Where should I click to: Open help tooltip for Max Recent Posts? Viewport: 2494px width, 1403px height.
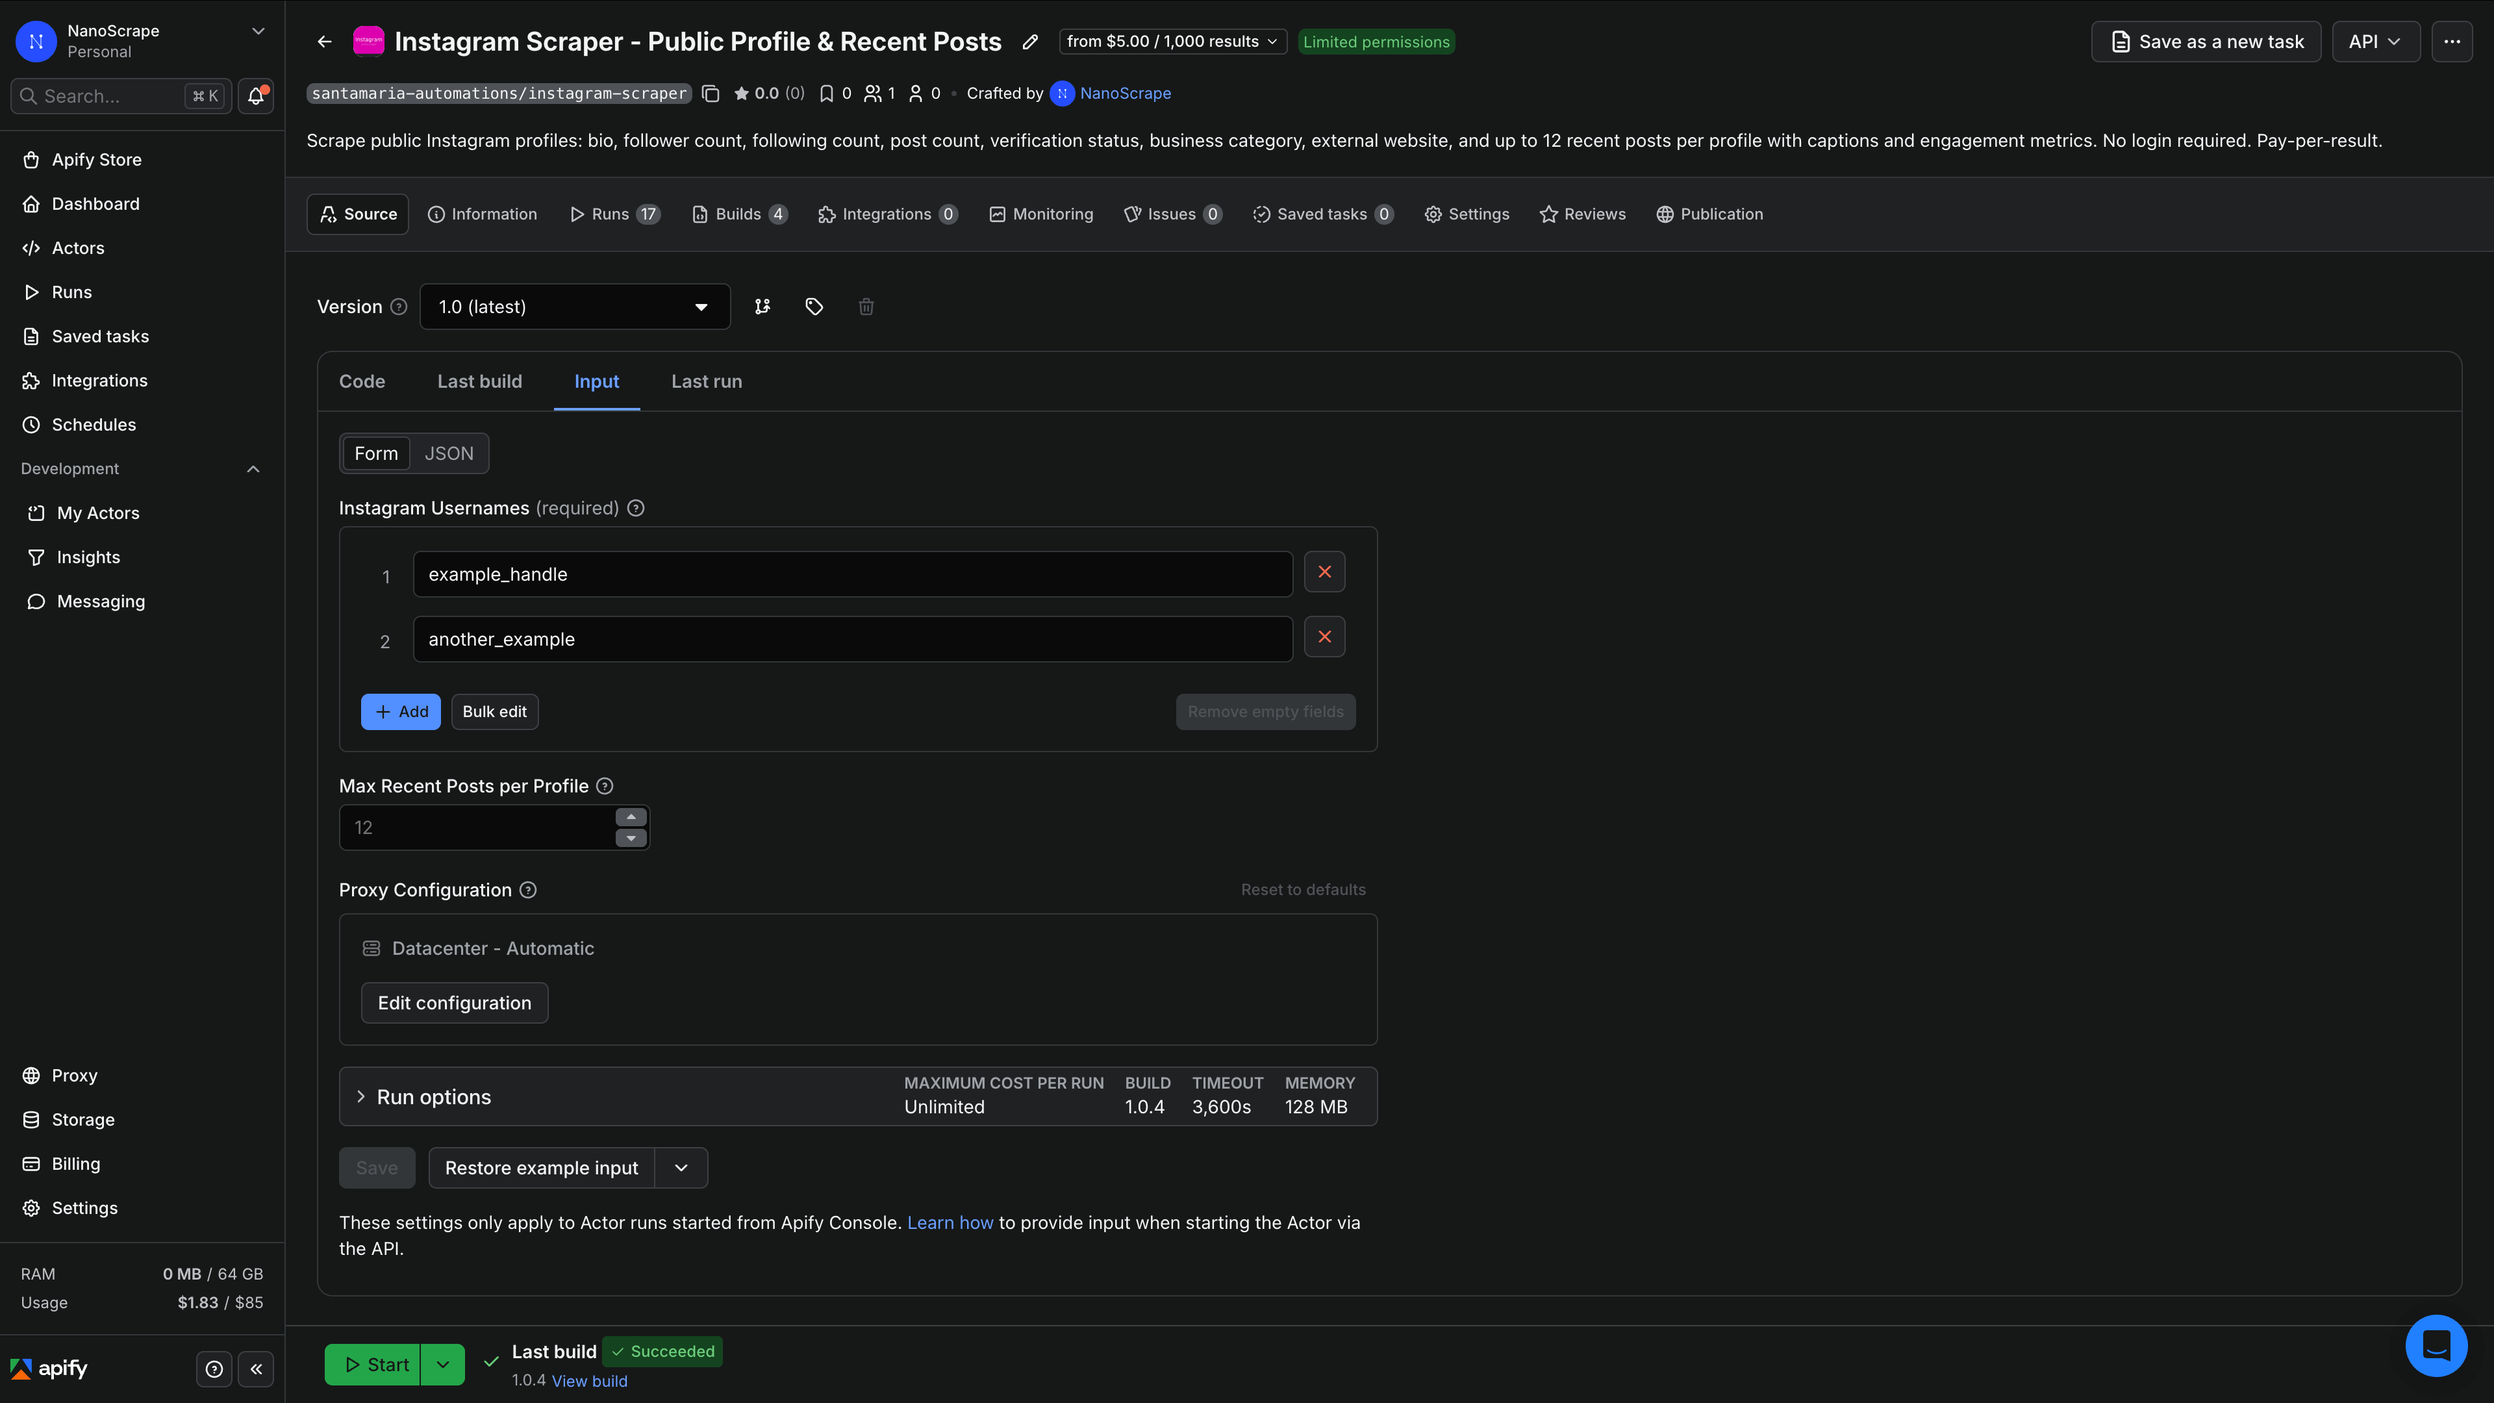(605, 786)
